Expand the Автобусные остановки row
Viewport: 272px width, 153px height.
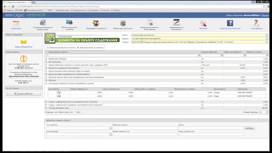pyautogui.click(x=46, y=59)
